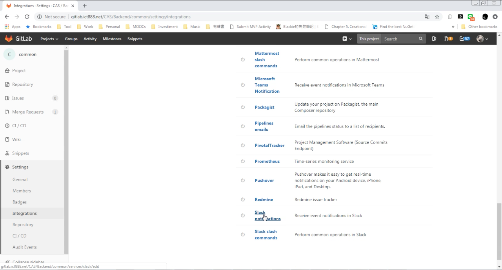
Task: Open the PivotalTracker integration link
Action: [x=269, y=145]
